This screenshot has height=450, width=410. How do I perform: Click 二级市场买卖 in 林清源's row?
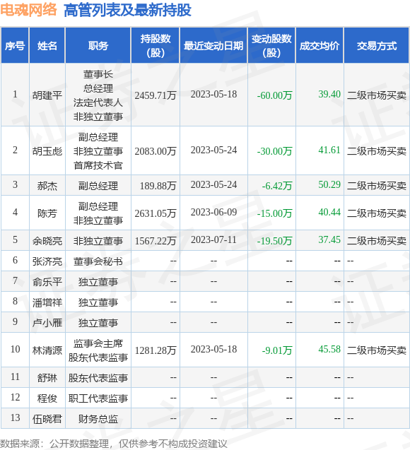(x=377, y=350)
